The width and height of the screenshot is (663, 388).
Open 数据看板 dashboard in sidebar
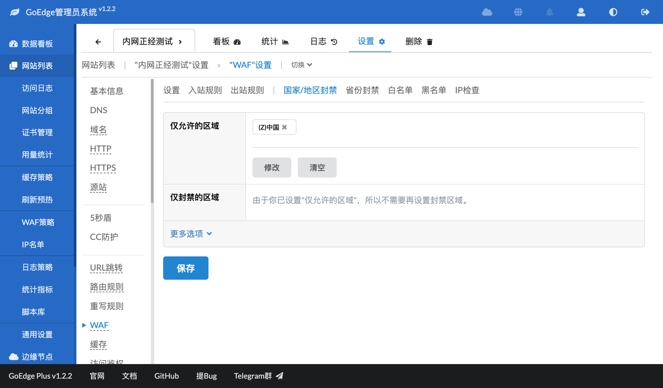coord(37,44)
